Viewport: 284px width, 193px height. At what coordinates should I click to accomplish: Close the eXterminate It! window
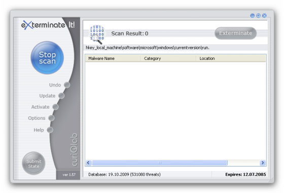click(x=264, y=16)
